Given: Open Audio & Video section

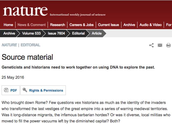Looking at the screenshot, I should [150, 25].
